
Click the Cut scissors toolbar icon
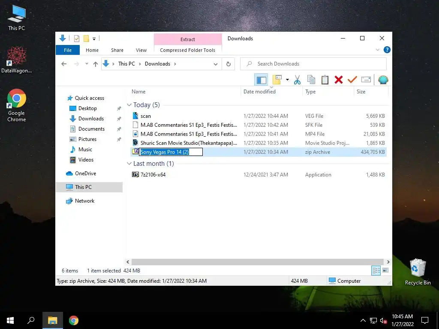pyautogui.click(x=297, y=80)
